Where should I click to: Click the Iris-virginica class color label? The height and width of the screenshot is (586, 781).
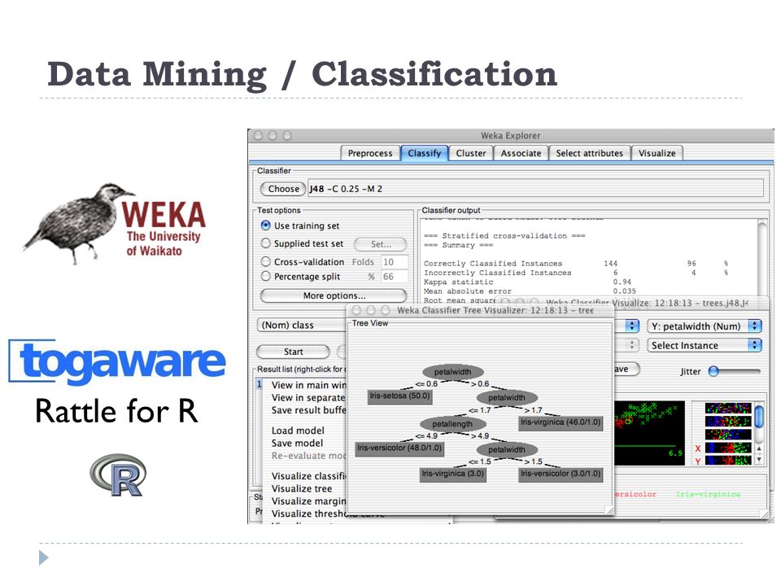click(708, 494)
